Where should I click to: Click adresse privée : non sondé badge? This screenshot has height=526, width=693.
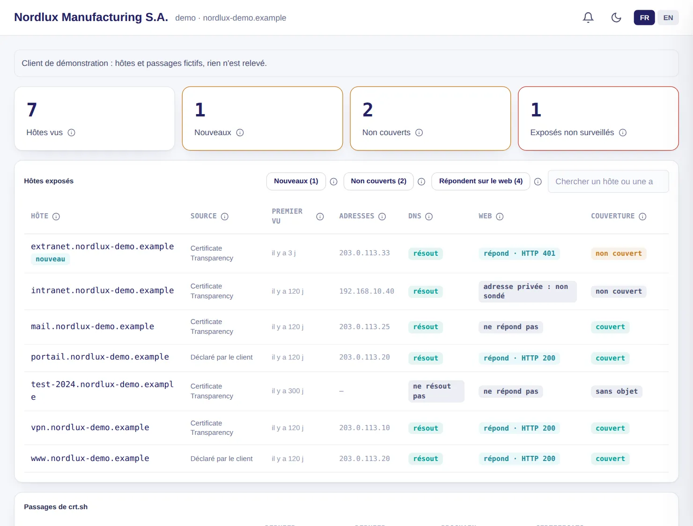(528, 291)
